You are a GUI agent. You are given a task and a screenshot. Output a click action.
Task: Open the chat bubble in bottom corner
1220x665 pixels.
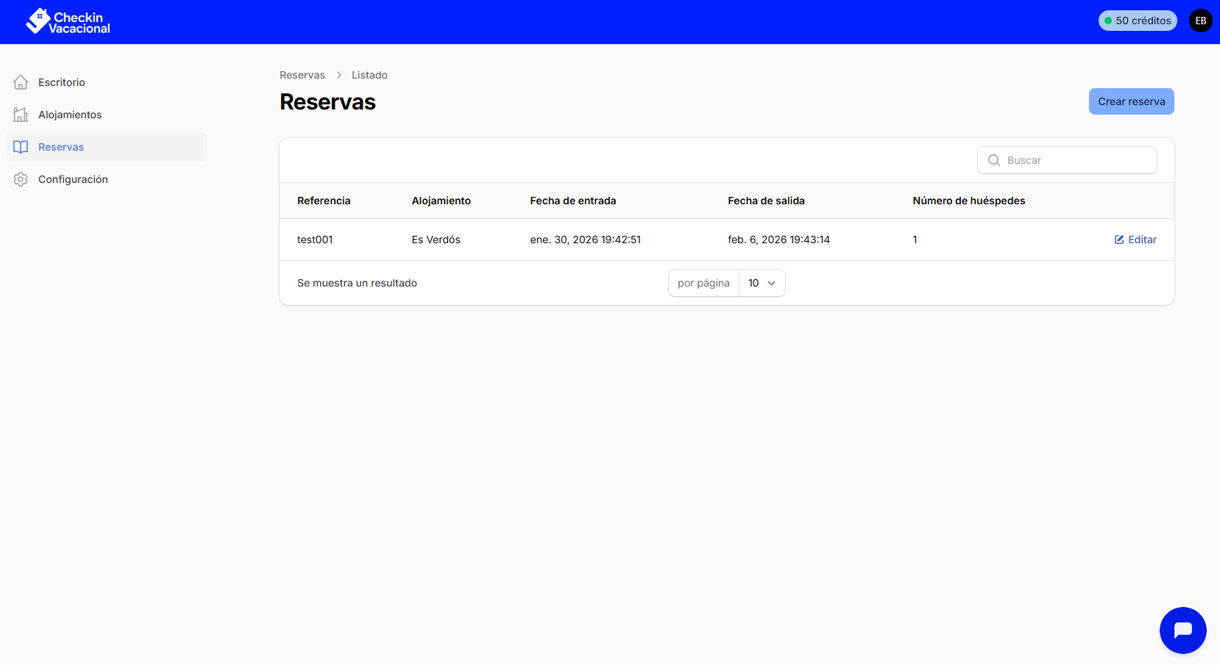click(x=1182, y=630)
